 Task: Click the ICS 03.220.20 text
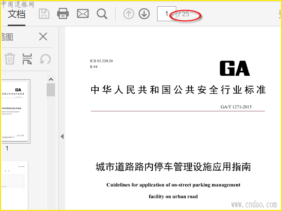pos(101,61)
